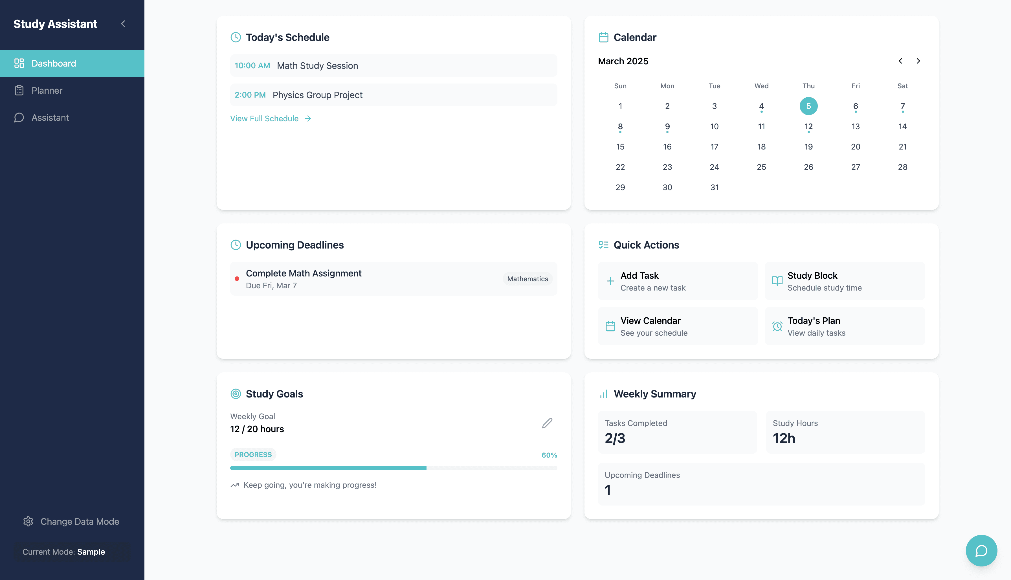Open the edit pencil icon for Weekly Goal

point(547,423)
